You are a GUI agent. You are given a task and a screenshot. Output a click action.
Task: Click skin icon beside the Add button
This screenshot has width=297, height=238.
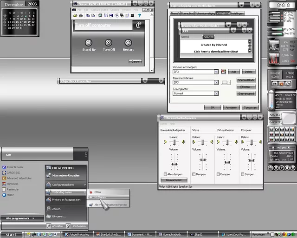[223, 72]
